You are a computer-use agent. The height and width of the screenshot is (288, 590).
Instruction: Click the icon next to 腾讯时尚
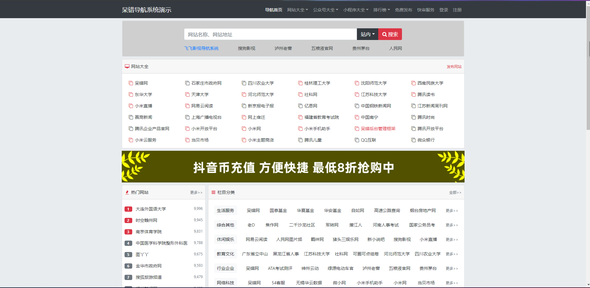click(x=413, y=117)
